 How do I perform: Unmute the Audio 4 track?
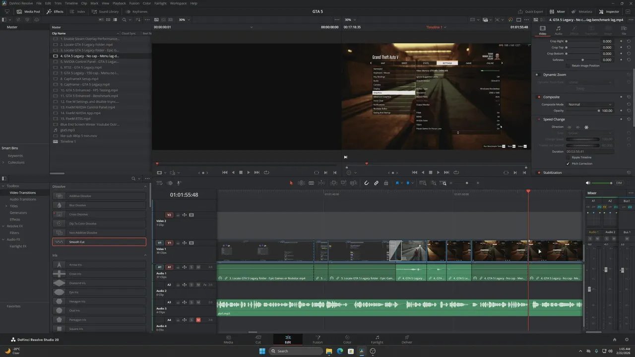(x=198, y=320)
